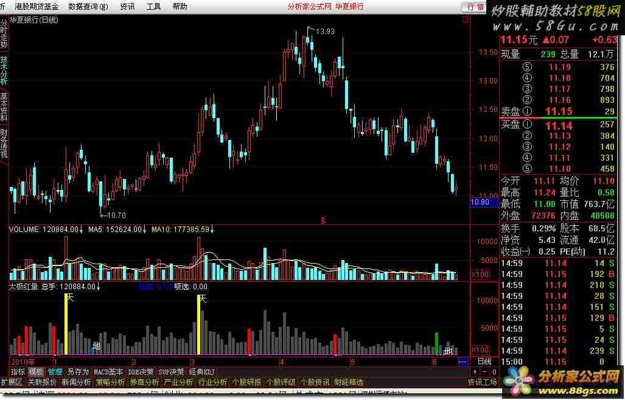Screen dimensions: 625x400
Task: Open the 个股评级 tab
Action: [x=281, y=382]
